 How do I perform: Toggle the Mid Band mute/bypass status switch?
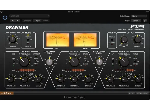pos(85,61)
